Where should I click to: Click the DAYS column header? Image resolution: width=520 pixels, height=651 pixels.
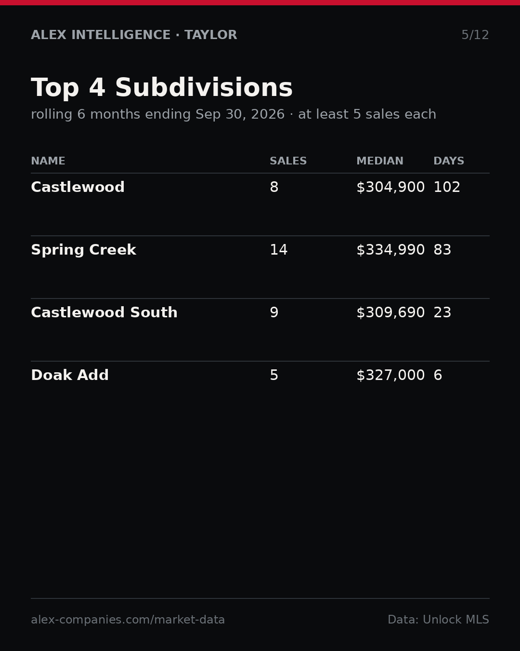tap(449, 162)
